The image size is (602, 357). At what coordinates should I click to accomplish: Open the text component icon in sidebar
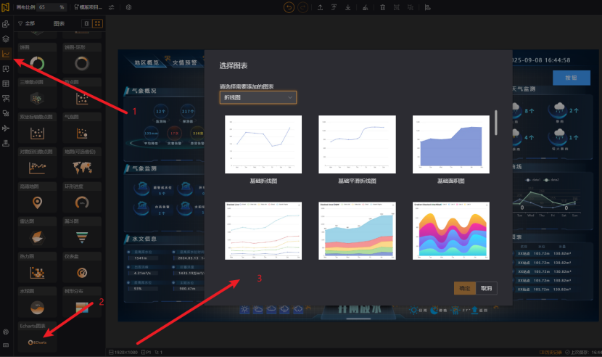tap(6, 69)
